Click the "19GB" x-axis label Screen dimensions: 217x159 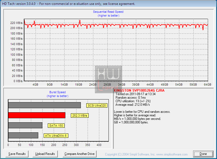[x=78, y=85]
